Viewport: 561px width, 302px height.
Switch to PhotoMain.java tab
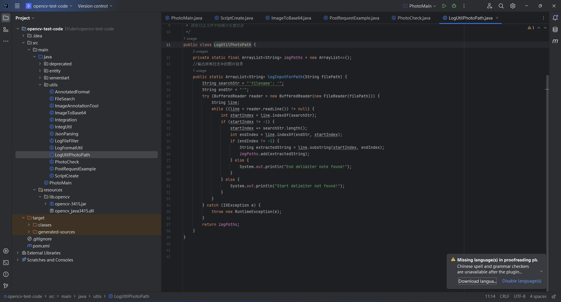183,18
